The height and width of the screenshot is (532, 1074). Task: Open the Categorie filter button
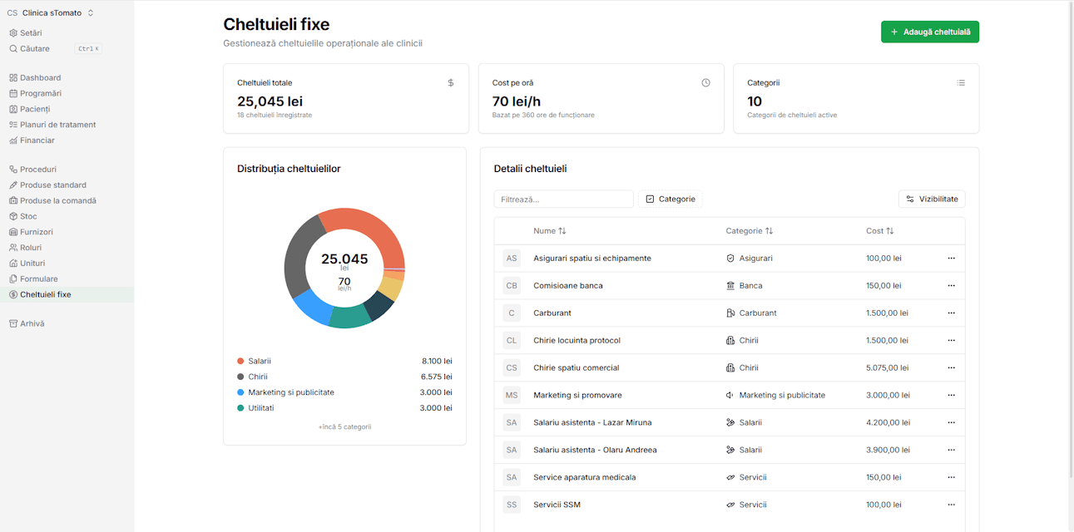click(671, 199)
